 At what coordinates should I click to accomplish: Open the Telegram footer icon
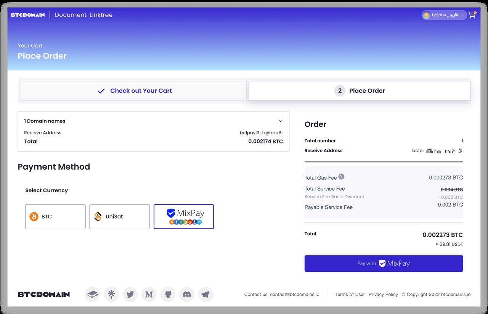coord(205,294)
